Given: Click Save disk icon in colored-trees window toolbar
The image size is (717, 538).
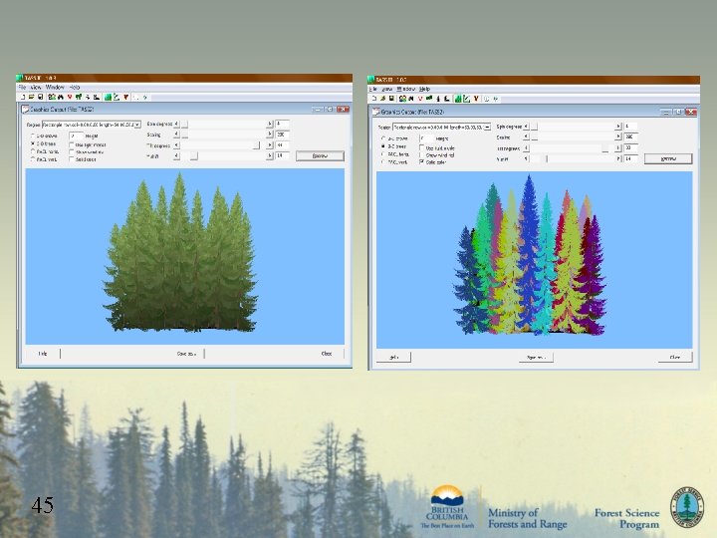Looking at the screenshot, I should coord(391,99).
